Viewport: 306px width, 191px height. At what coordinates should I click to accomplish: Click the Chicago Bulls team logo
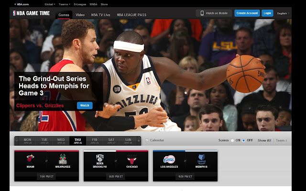click(132, 159)
